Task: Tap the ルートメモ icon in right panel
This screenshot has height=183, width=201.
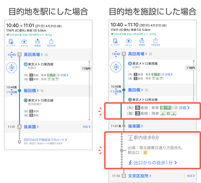Action: [x=115, y=42]
